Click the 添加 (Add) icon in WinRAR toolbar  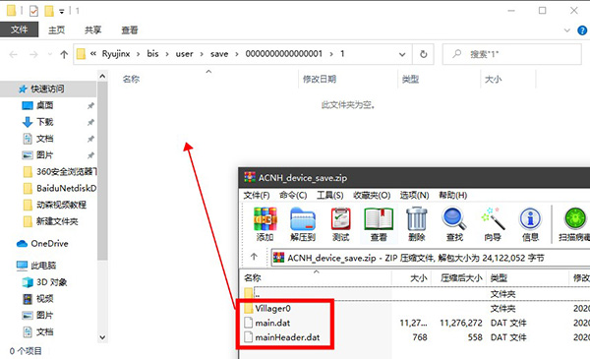(265, 223)
